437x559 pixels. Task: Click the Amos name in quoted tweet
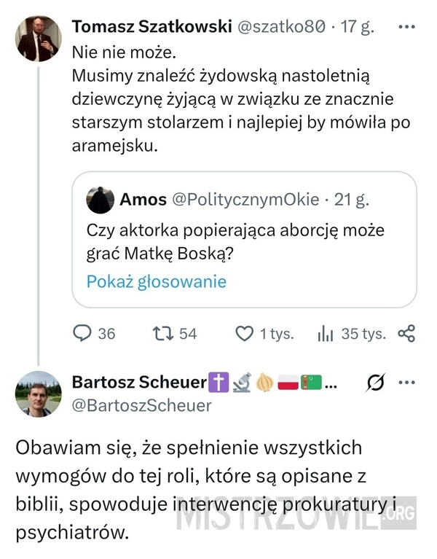tap(143, 200)
